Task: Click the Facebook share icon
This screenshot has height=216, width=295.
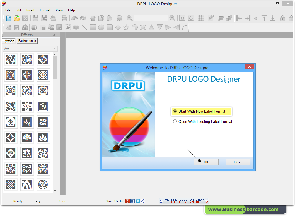Action: click(x=132, y=201)
